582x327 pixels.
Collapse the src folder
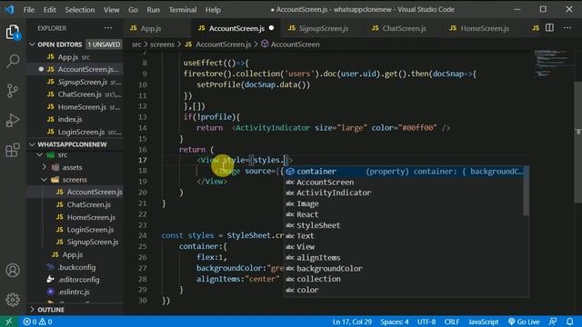[x=40, y=154]
